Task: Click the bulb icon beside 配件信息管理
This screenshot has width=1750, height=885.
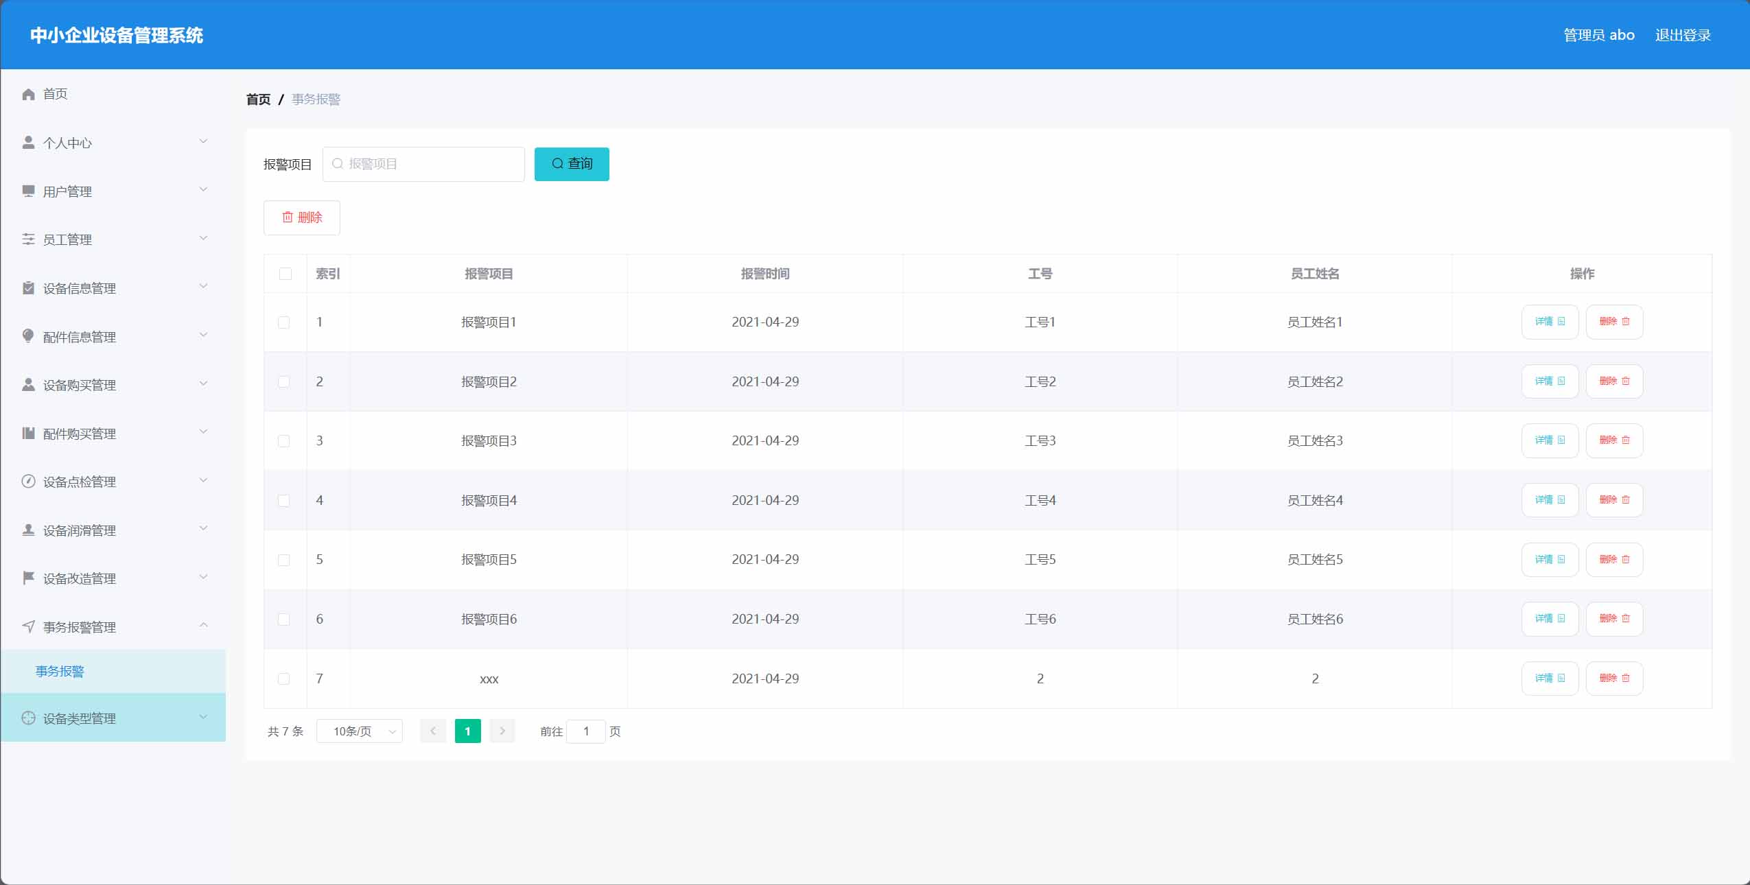Action: tap(28, 336)
